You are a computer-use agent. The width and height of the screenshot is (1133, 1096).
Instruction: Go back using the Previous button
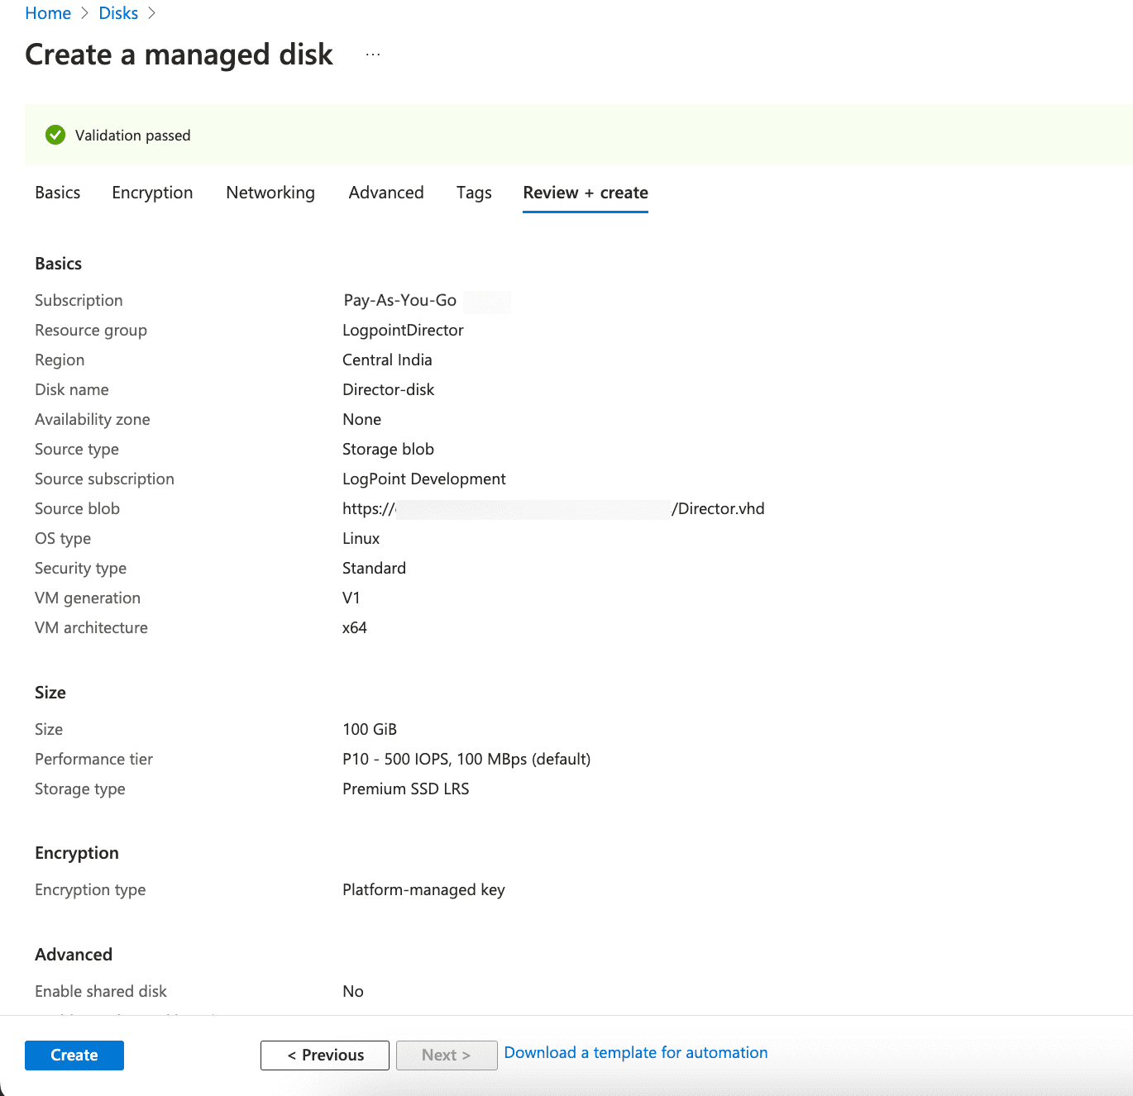pyautogui.click(x=324, y=1055)
